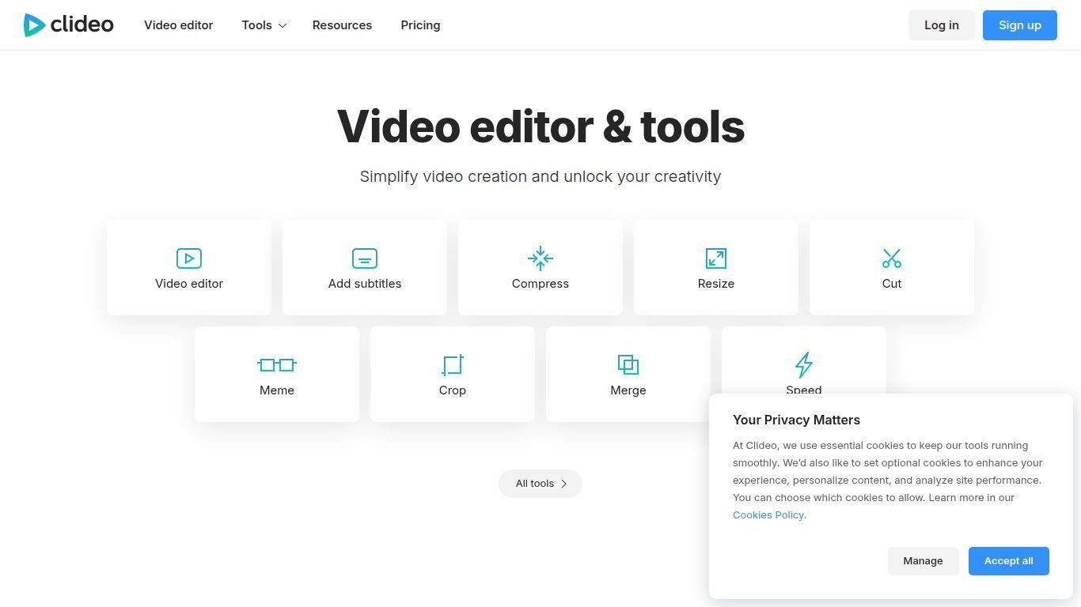The width and height of the screenshot is (1081, 607).
Task: Choose the Speed lightning icon
Action: pyautogui.click(x=804, y=364)
